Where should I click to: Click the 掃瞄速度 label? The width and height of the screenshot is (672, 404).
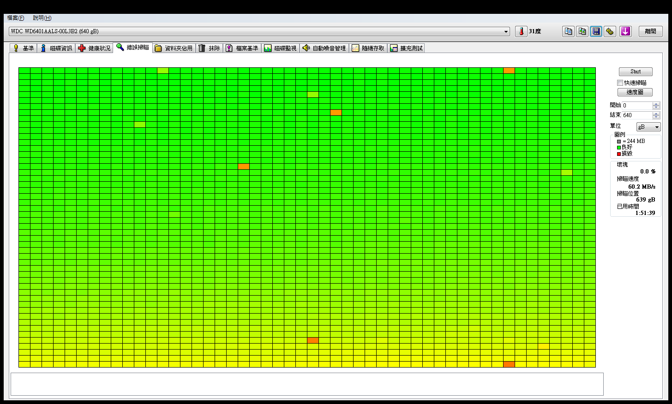(628, 179)
